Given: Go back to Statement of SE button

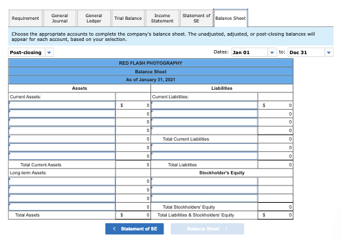Looking at the screenshot, I should tap(135, 229).
